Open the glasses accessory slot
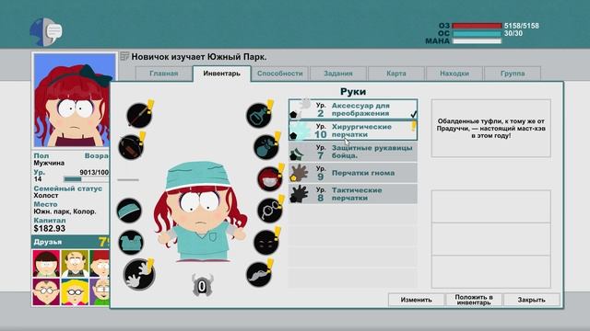Image resolution: width=590 pixels, height=331 pixels. pos(270,211)
